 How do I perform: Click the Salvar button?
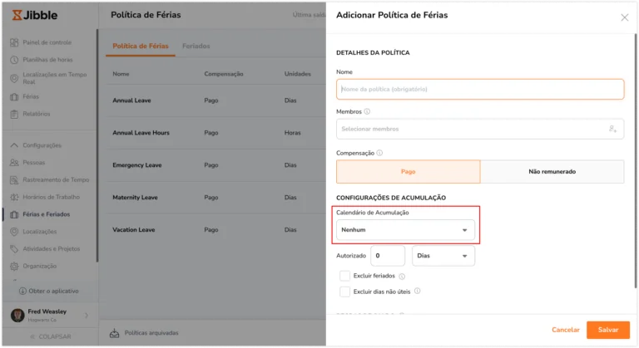608,330
